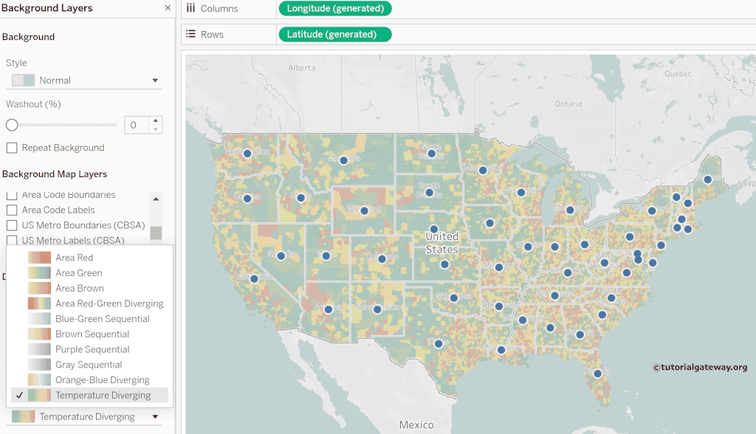Select Area Red-Green Diverging scheme
This screenshot has width=756, height=434.
(x=89, y=303)
